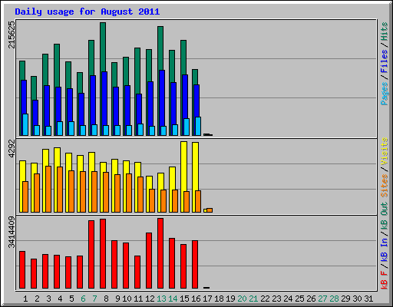
Task: Click the red kB bar for day 7
Action: tap(91, 254)
